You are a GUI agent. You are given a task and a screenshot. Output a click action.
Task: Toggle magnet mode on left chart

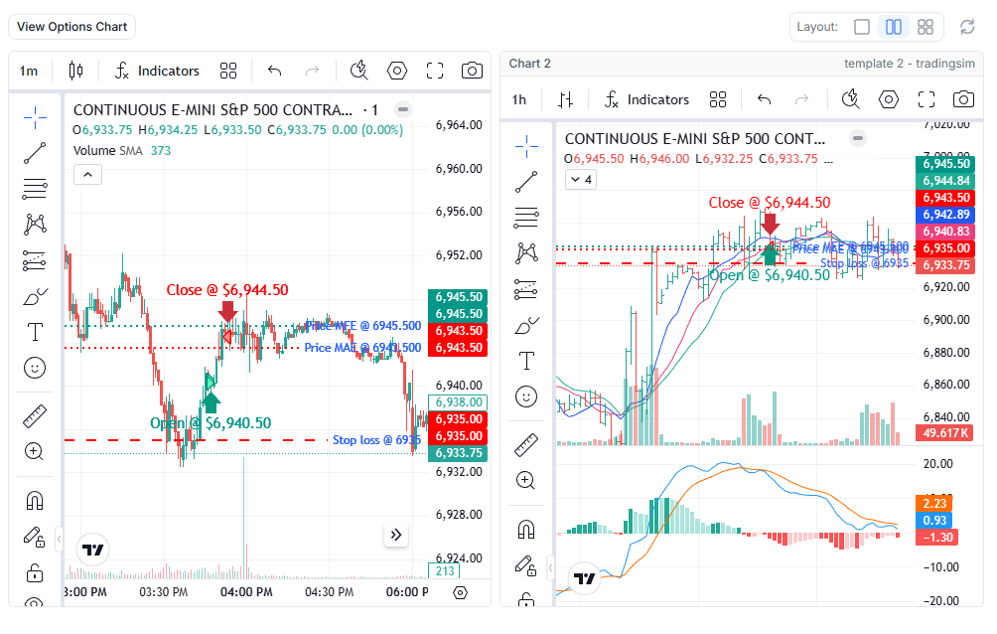[x=35, y=501]
